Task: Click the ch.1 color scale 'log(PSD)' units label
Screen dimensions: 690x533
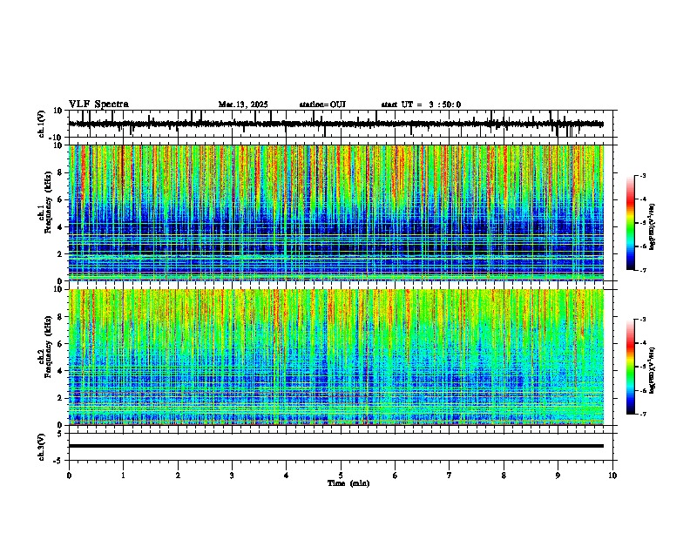Action: tap(652, 227)
